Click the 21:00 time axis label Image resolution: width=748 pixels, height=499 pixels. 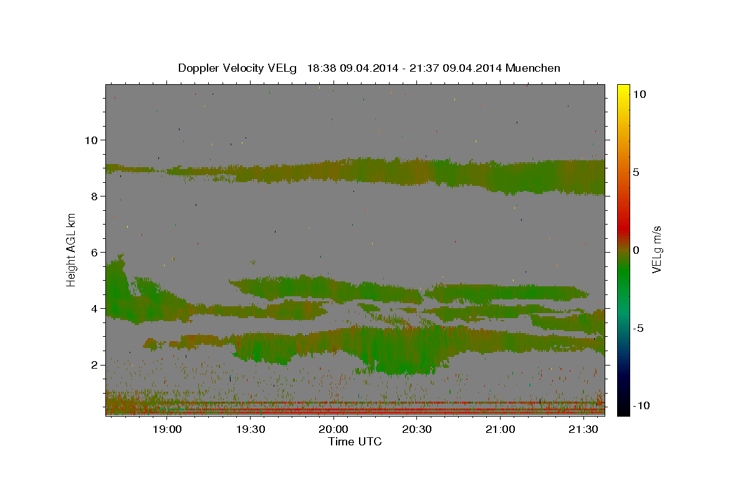tap(501, 430)
